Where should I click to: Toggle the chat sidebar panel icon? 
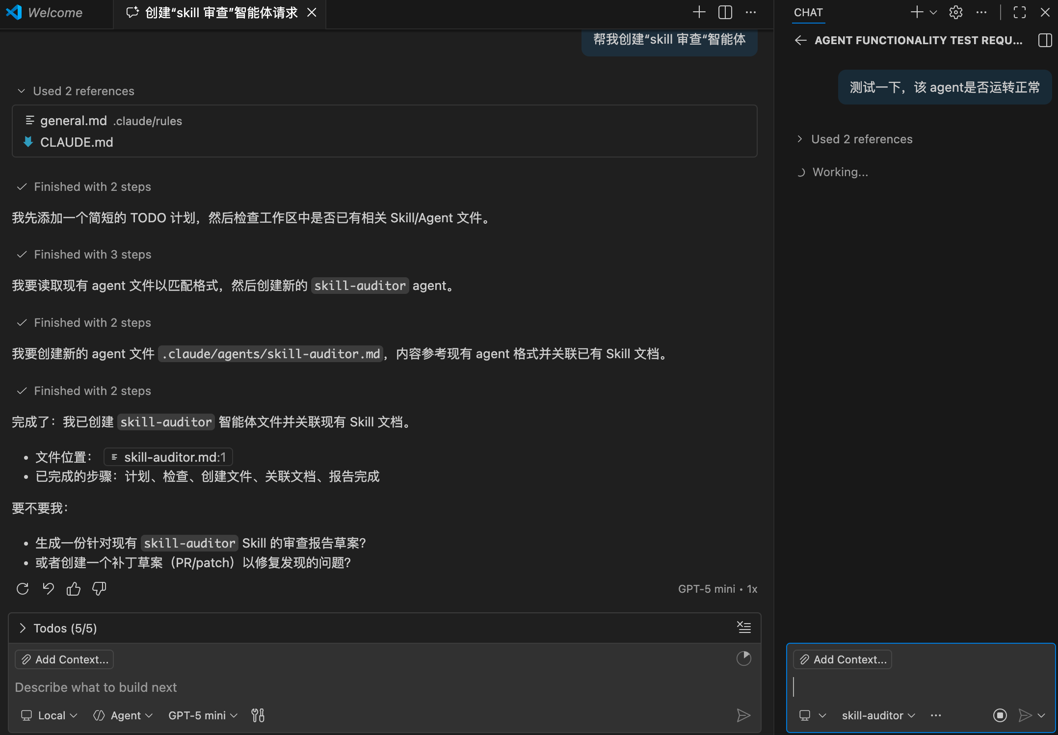pos(1045,40)
